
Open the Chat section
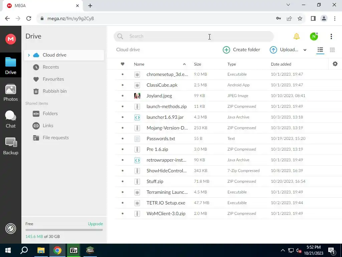(10, 119)
